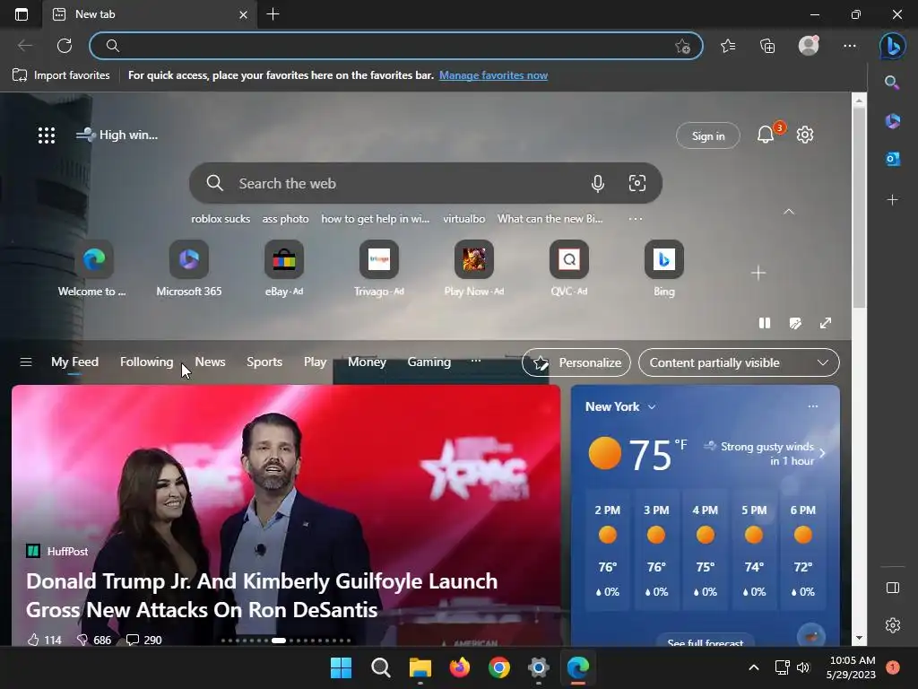The height and width of the screenshot is (689, 918).
Task: Show more feed categories (ellipsis)
Action: [476, 361]
